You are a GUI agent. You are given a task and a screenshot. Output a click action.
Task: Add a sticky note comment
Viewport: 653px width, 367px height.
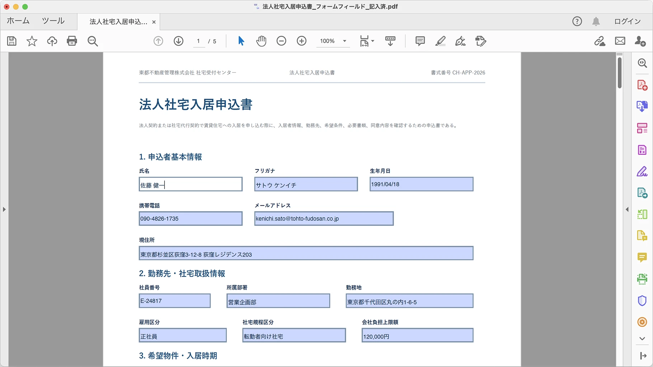pos(420,41)
